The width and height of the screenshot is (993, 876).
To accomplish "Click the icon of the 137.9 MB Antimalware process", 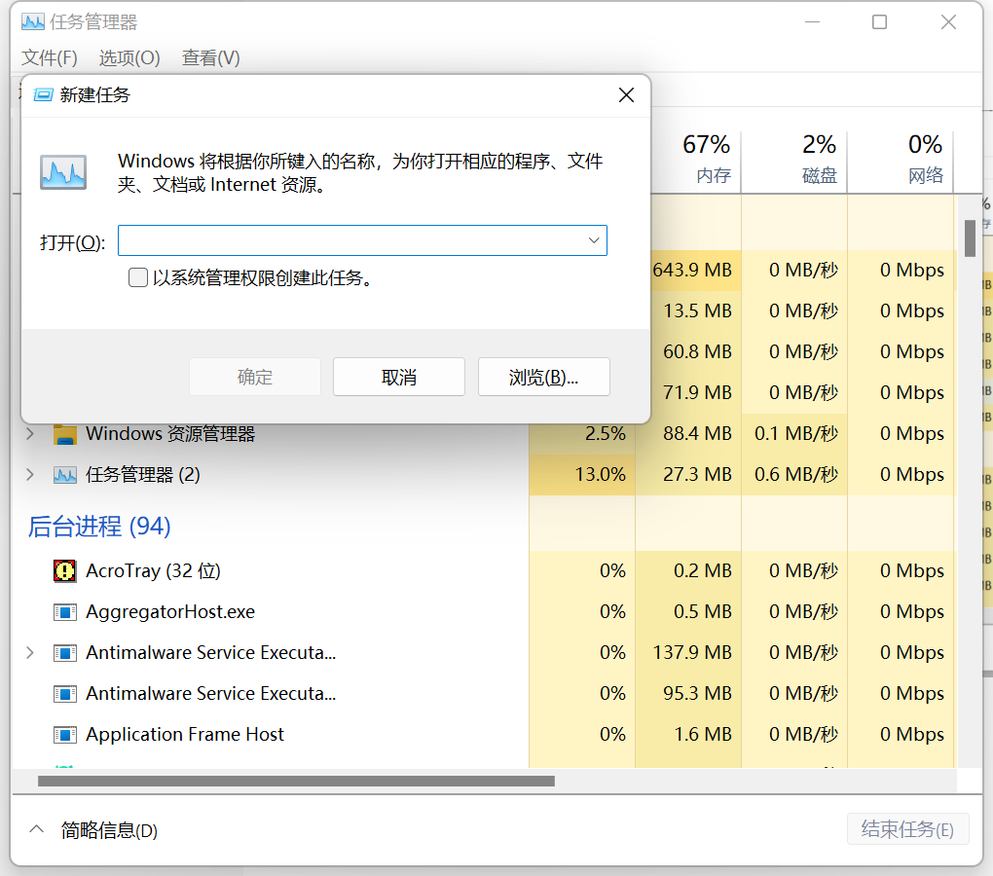I will coord(65,652).
